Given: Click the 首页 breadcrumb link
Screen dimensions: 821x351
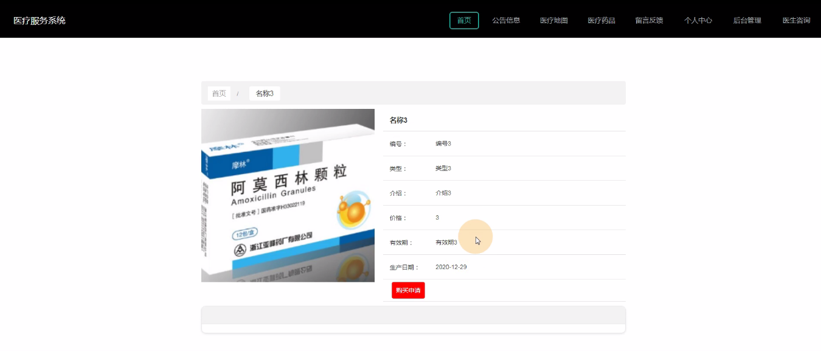Looking at the screenshot, I should tap(219, 94).
